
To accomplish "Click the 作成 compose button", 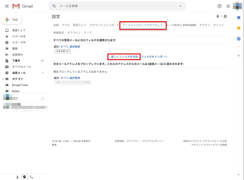I will [x=12, y=20].
